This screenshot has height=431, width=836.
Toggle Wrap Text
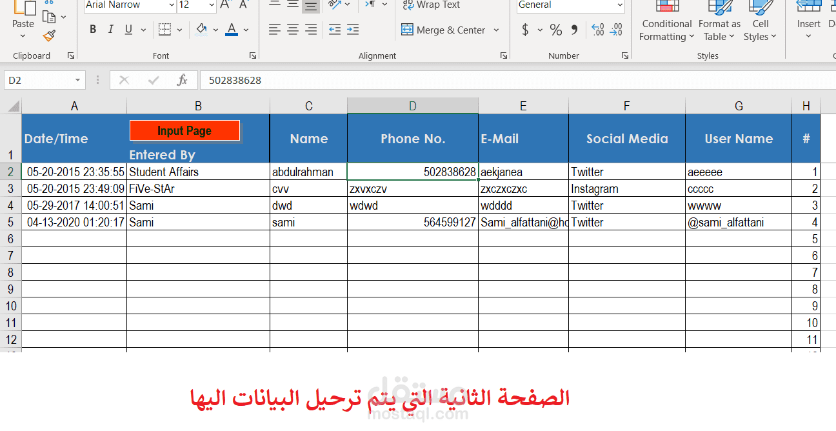[x=431, y=5]
